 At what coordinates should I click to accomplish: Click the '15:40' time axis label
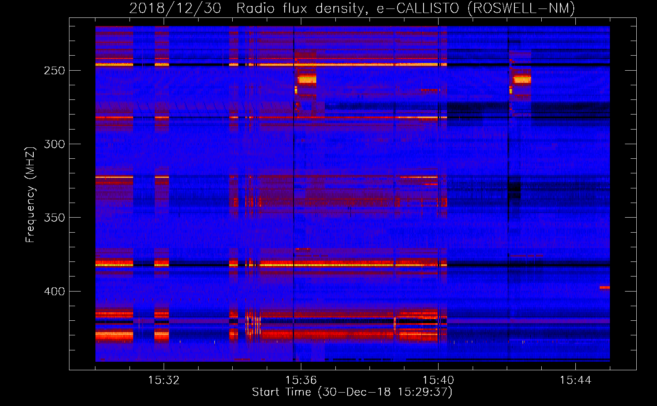pos(438,380)
